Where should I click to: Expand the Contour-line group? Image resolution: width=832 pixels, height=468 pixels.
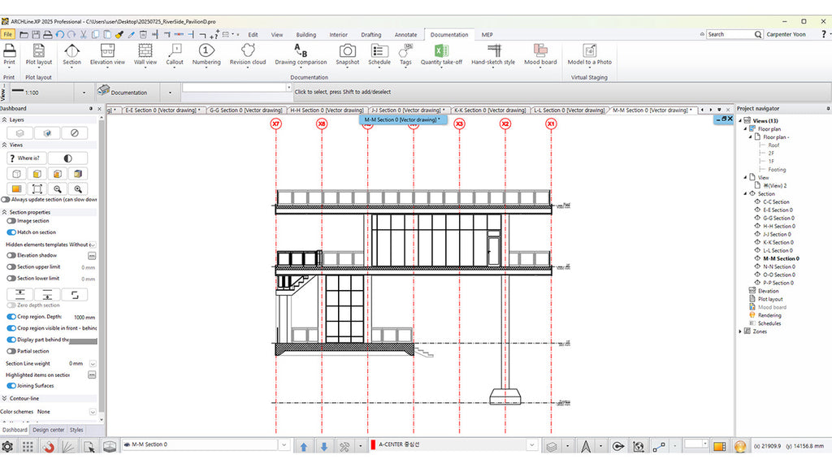pyautogui.click(x=4, y=398)
